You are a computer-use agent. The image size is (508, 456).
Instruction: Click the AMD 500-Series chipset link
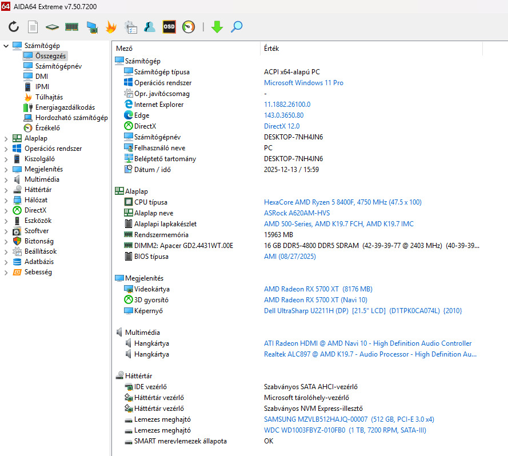(x=339, y=223)
